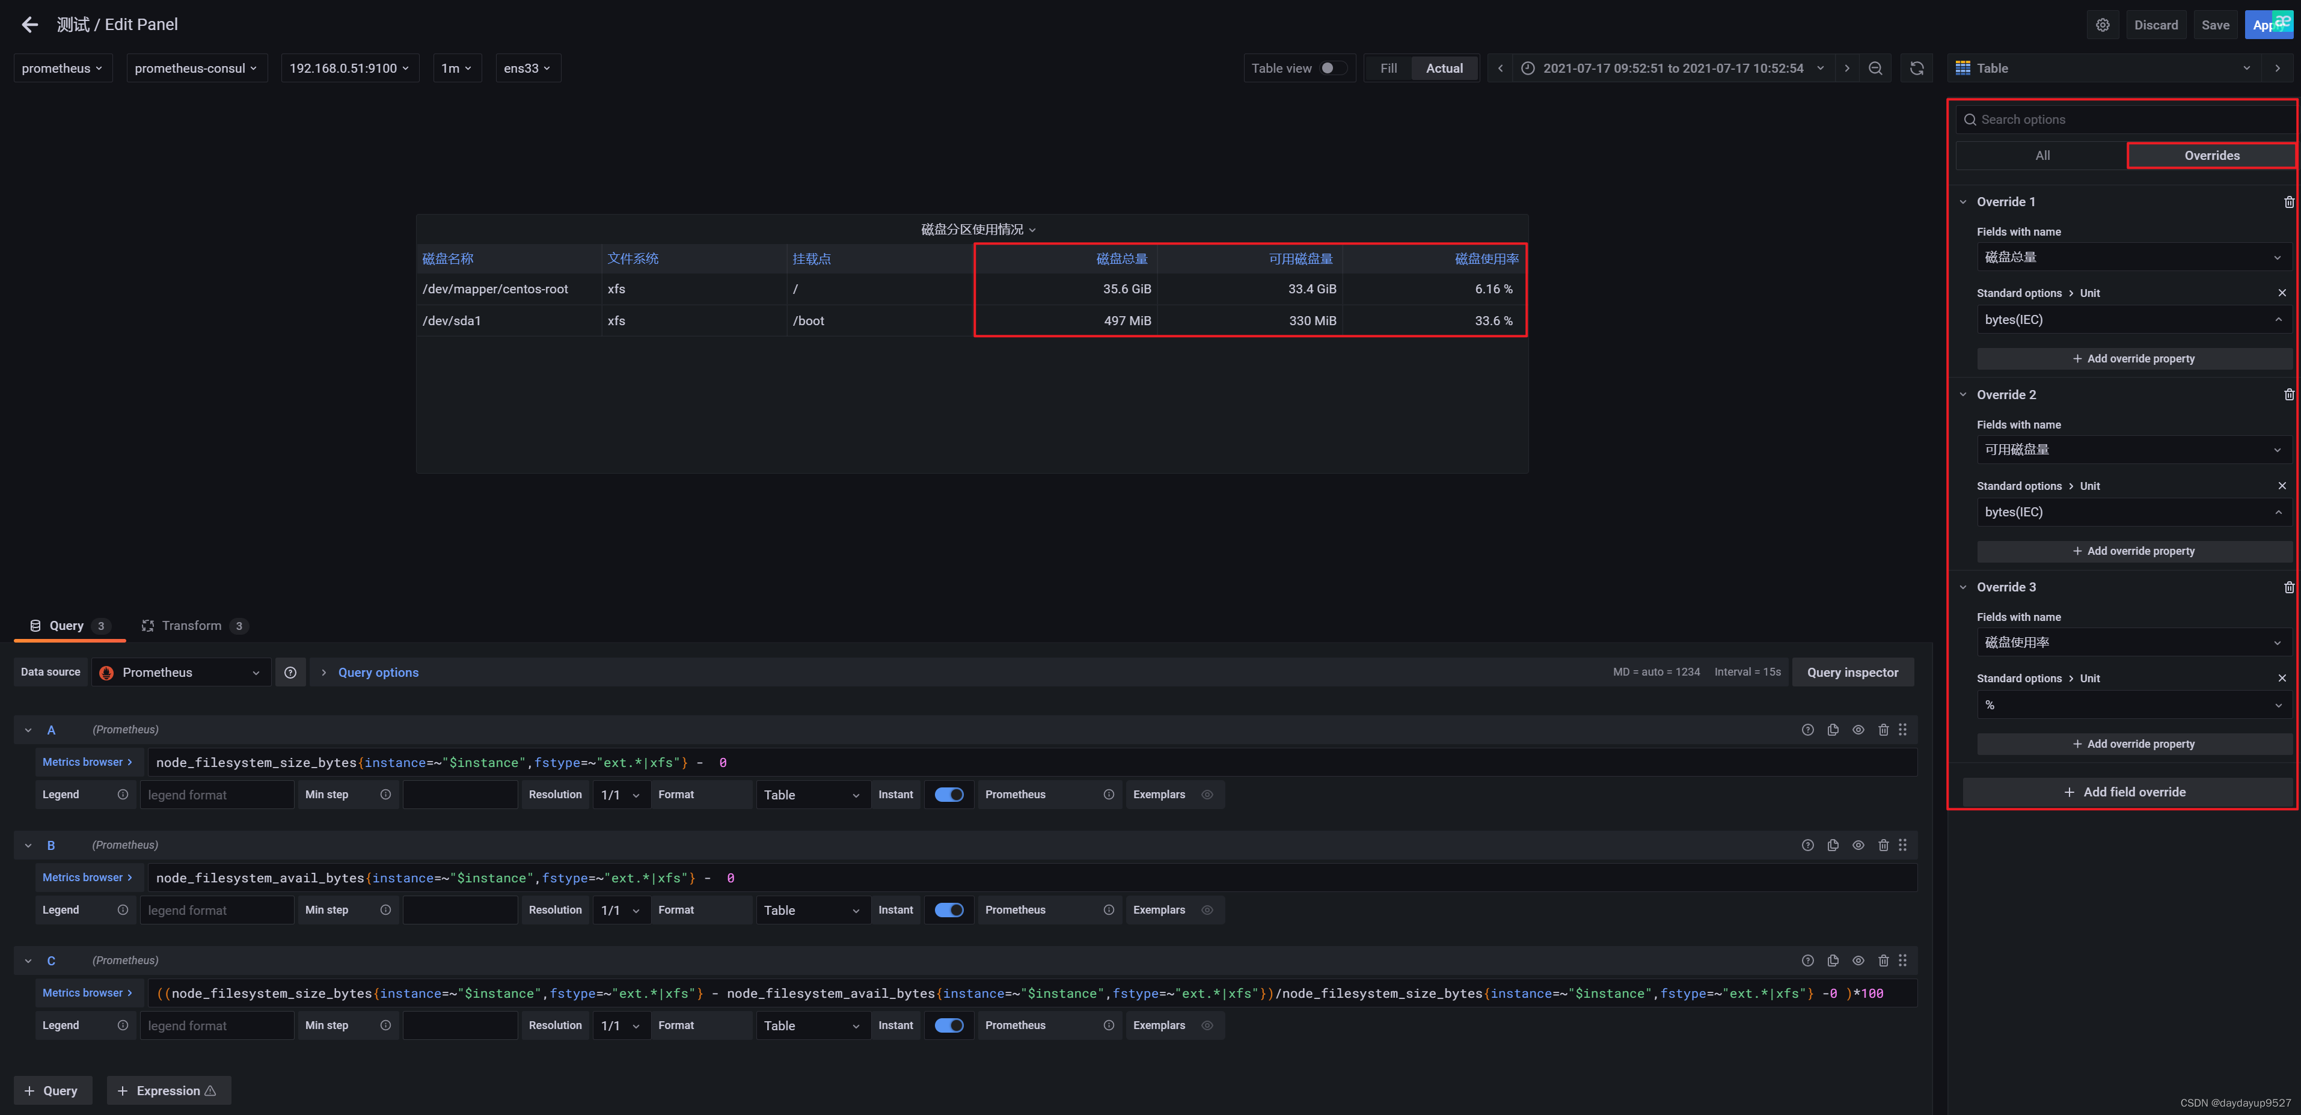Delete Override 1 with trash icon

[2288, 202]
